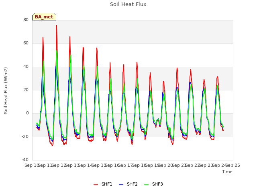The image size is (257, 192).
Task: Click the Sep 25 x-axis tick label
Action: [233, 165]
